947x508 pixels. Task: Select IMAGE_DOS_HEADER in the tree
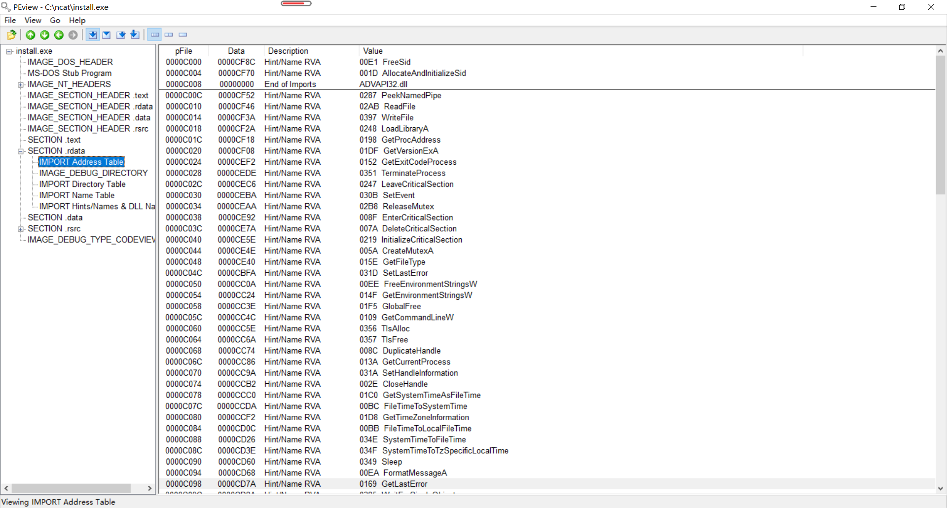(x=70, y=62)
